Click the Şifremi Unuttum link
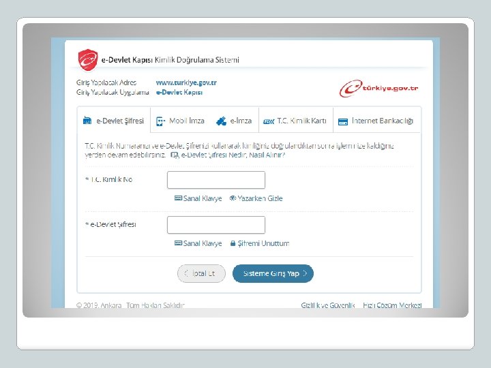 click(x=260, y=243)
